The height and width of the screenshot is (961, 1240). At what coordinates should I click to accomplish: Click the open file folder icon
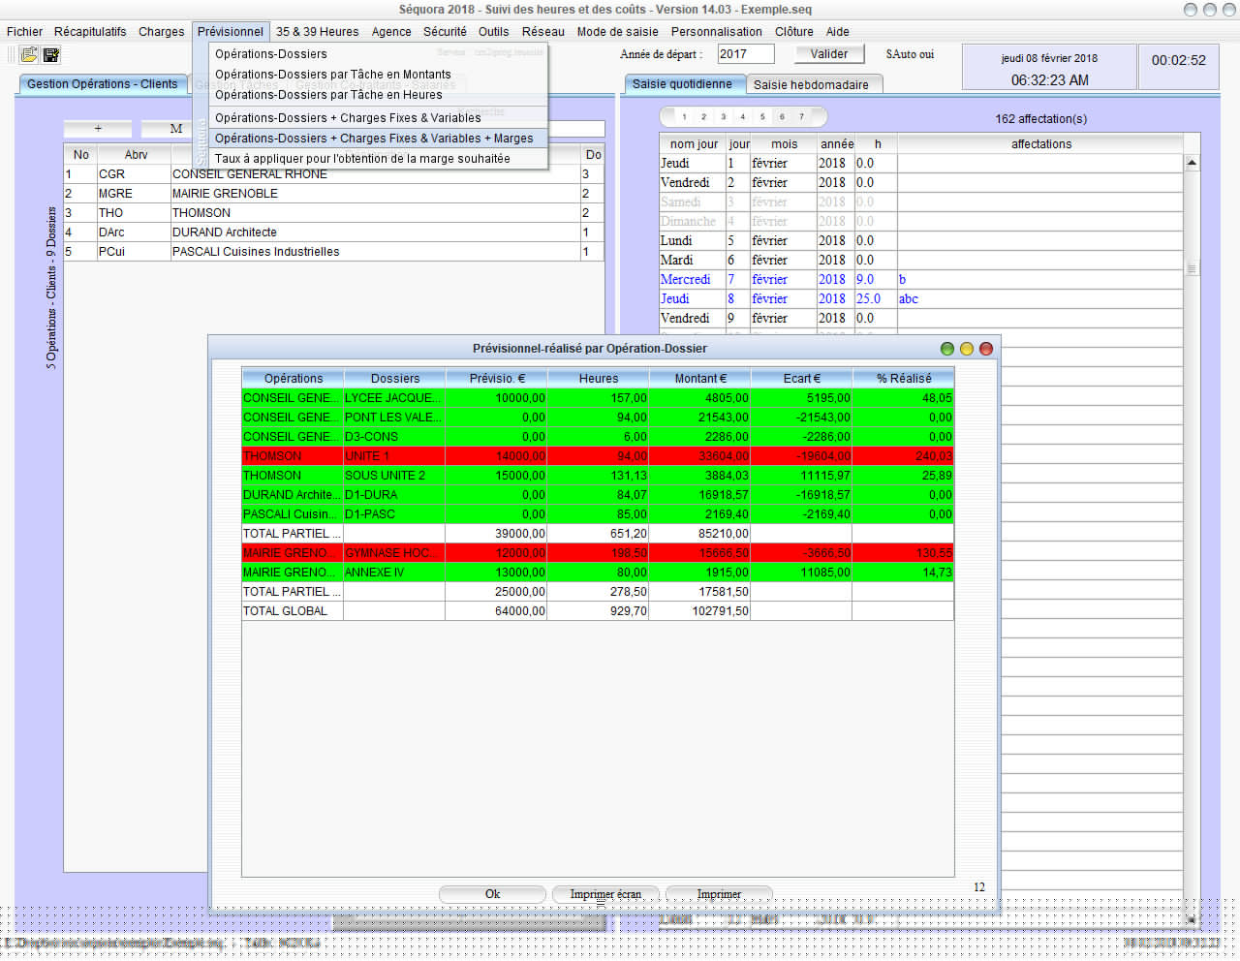coord(29,55)
